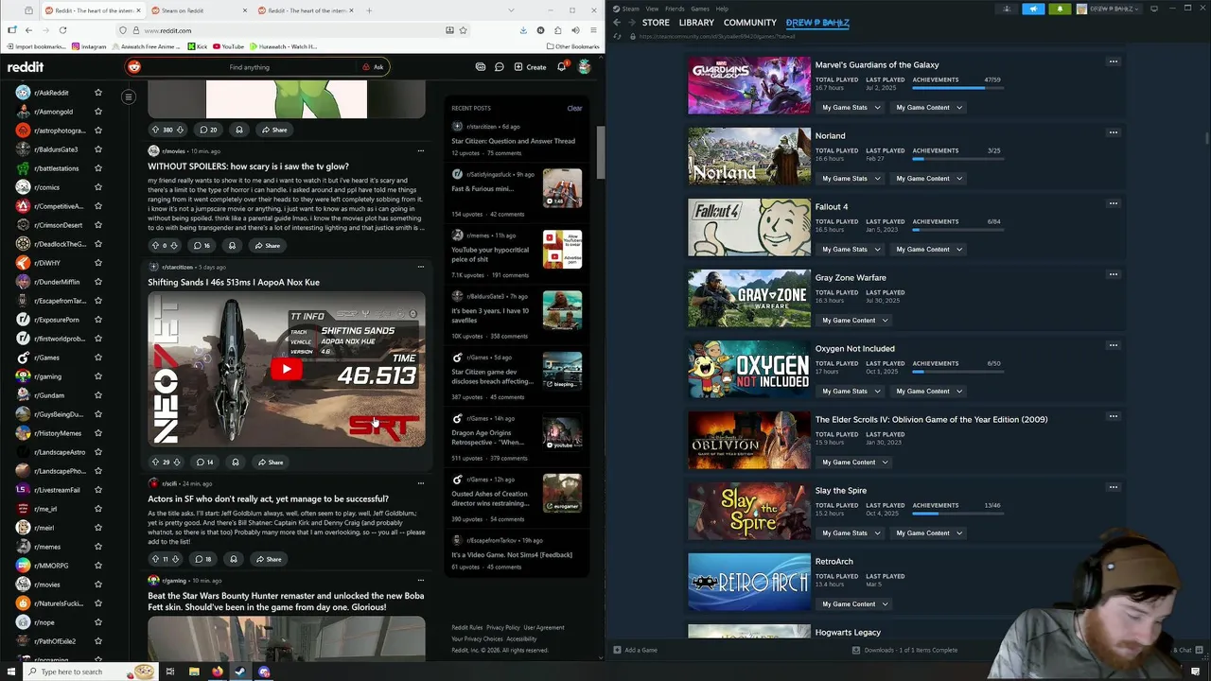Open Fast & Furious mini recent post thumbnail
This screenshot has height=681, width=1211.
[x=562, y=188]
